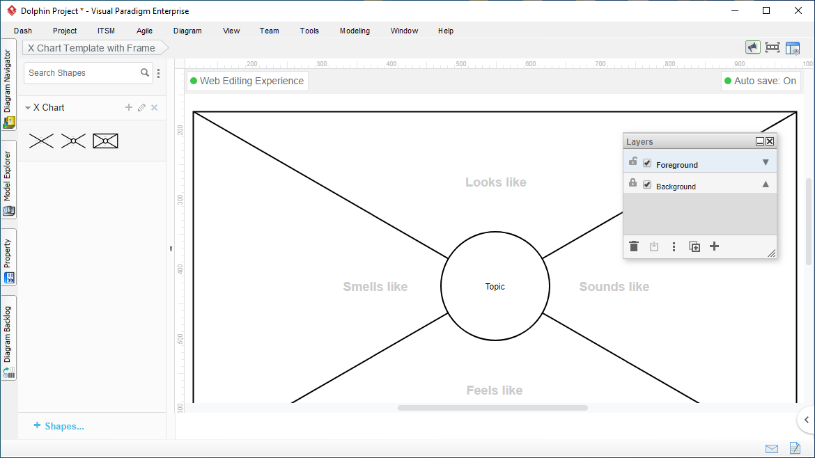Edit the X Chart palette with pencil icon

coord(141,107)
